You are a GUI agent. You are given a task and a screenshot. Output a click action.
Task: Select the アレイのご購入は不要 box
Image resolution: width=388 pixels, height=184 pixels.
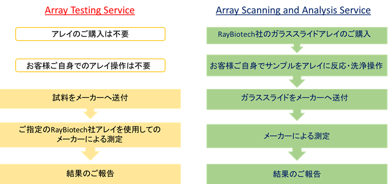(x=90, y=34)
